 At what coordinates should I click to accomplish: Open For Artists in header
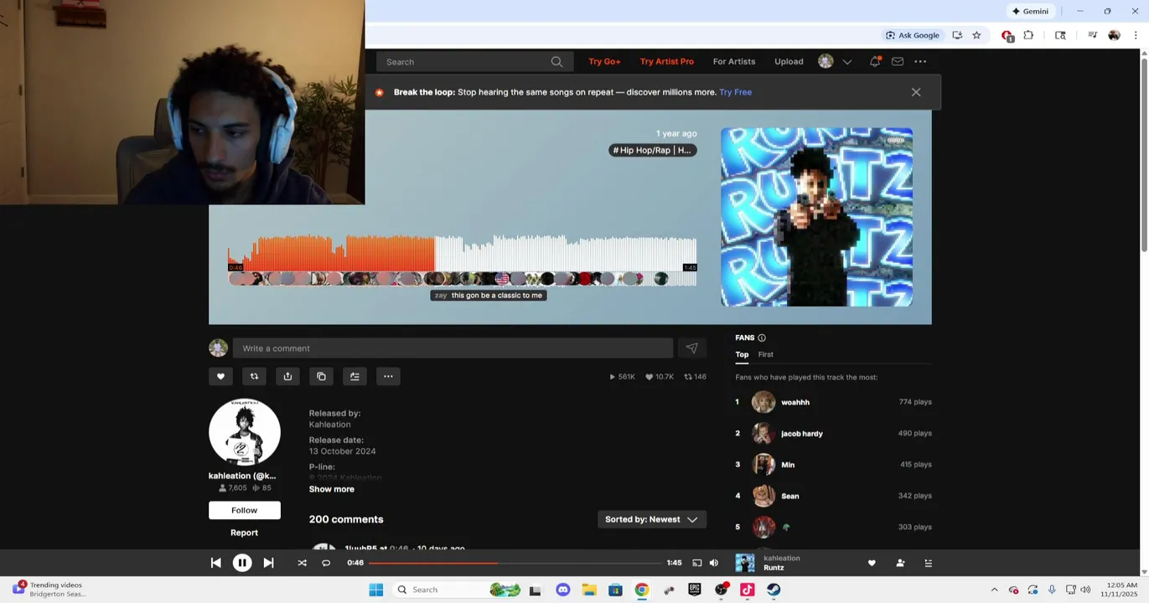(733, 61)
